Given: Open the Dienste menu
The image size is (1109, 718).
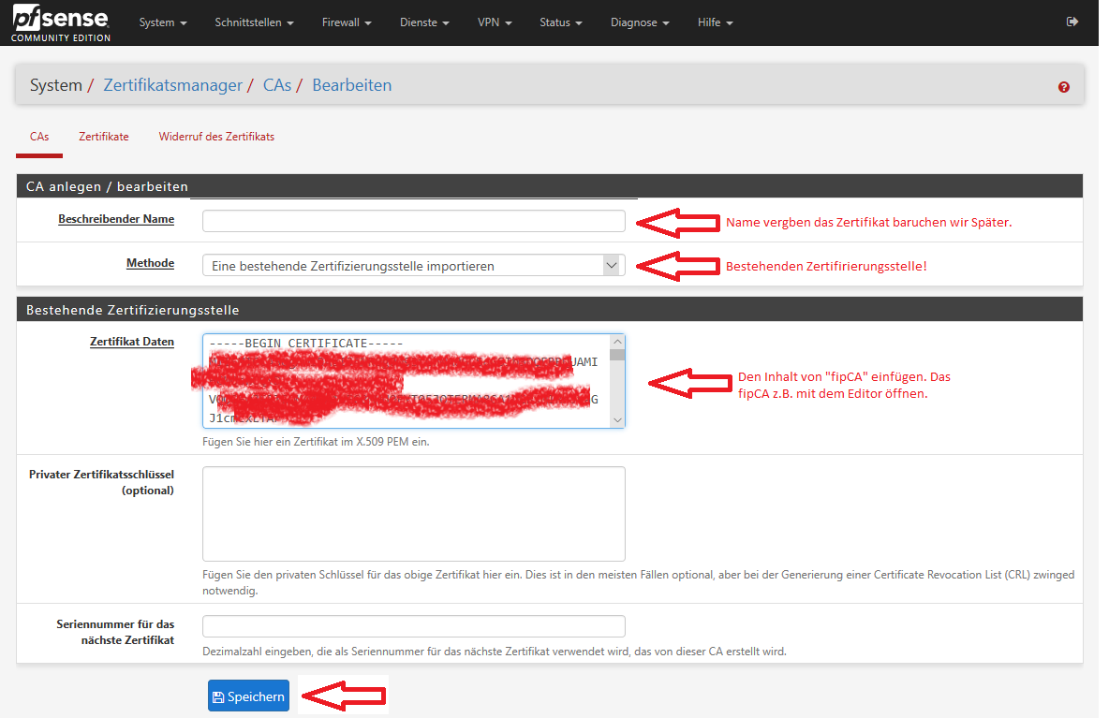Looking at the screenshot, I should (x=424, y=22).
